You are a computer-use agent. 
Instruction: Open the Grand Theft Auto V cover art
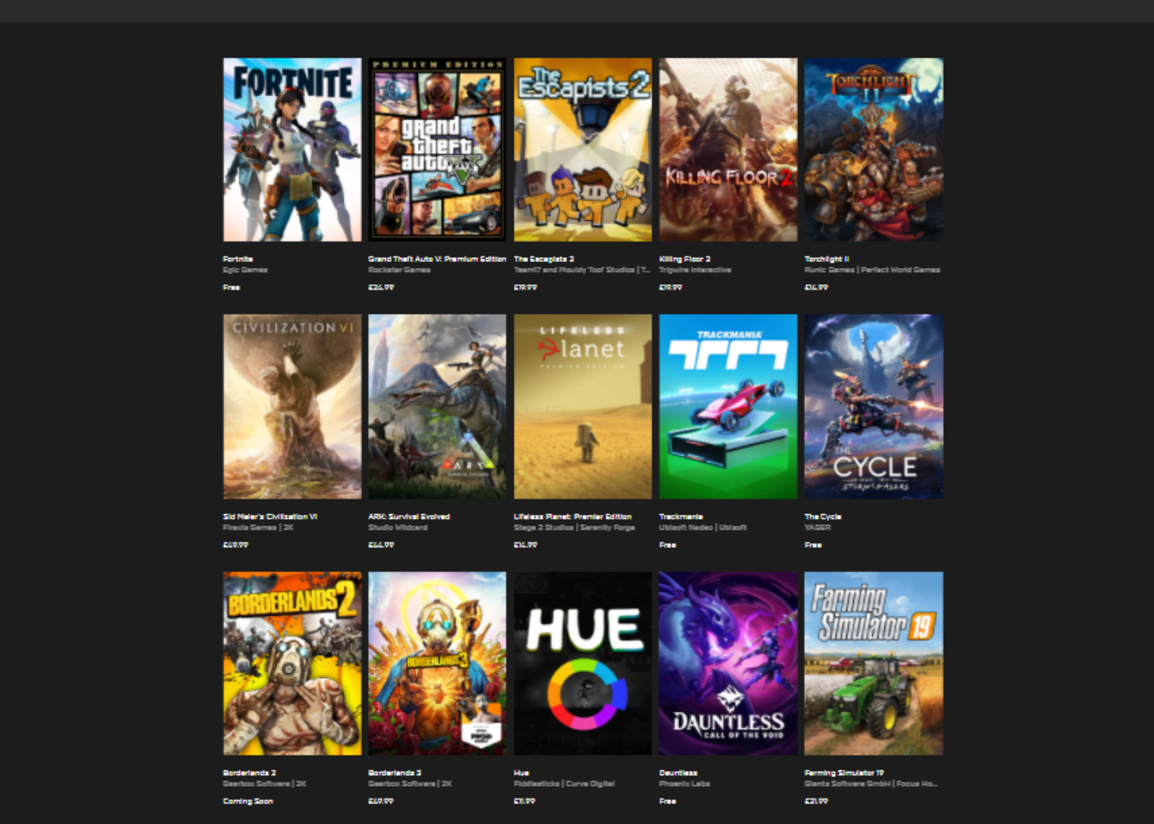(437, 149)
